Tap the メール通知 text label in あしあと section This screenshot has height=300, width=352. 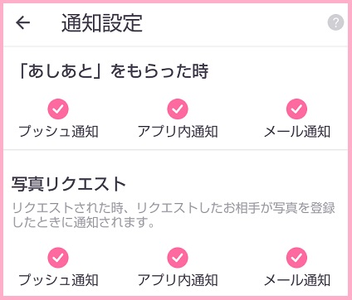[x=297, y=131]
